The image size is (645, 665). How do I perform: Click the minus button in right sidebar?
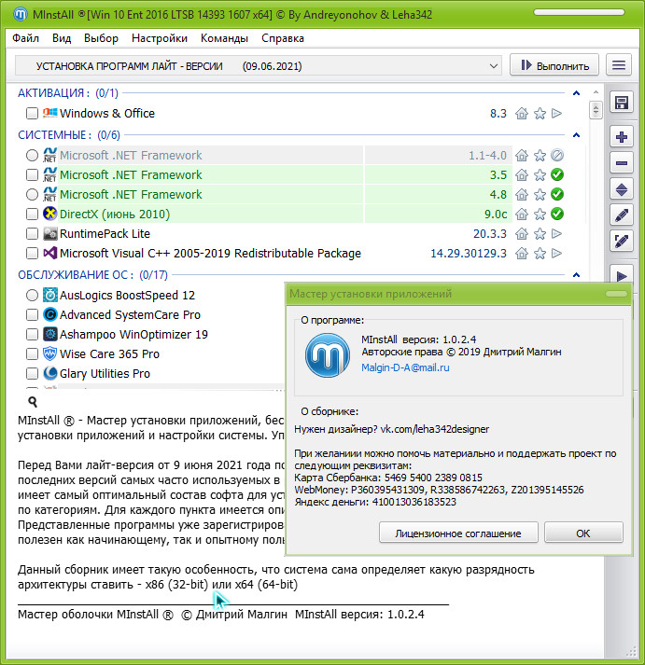622,163
